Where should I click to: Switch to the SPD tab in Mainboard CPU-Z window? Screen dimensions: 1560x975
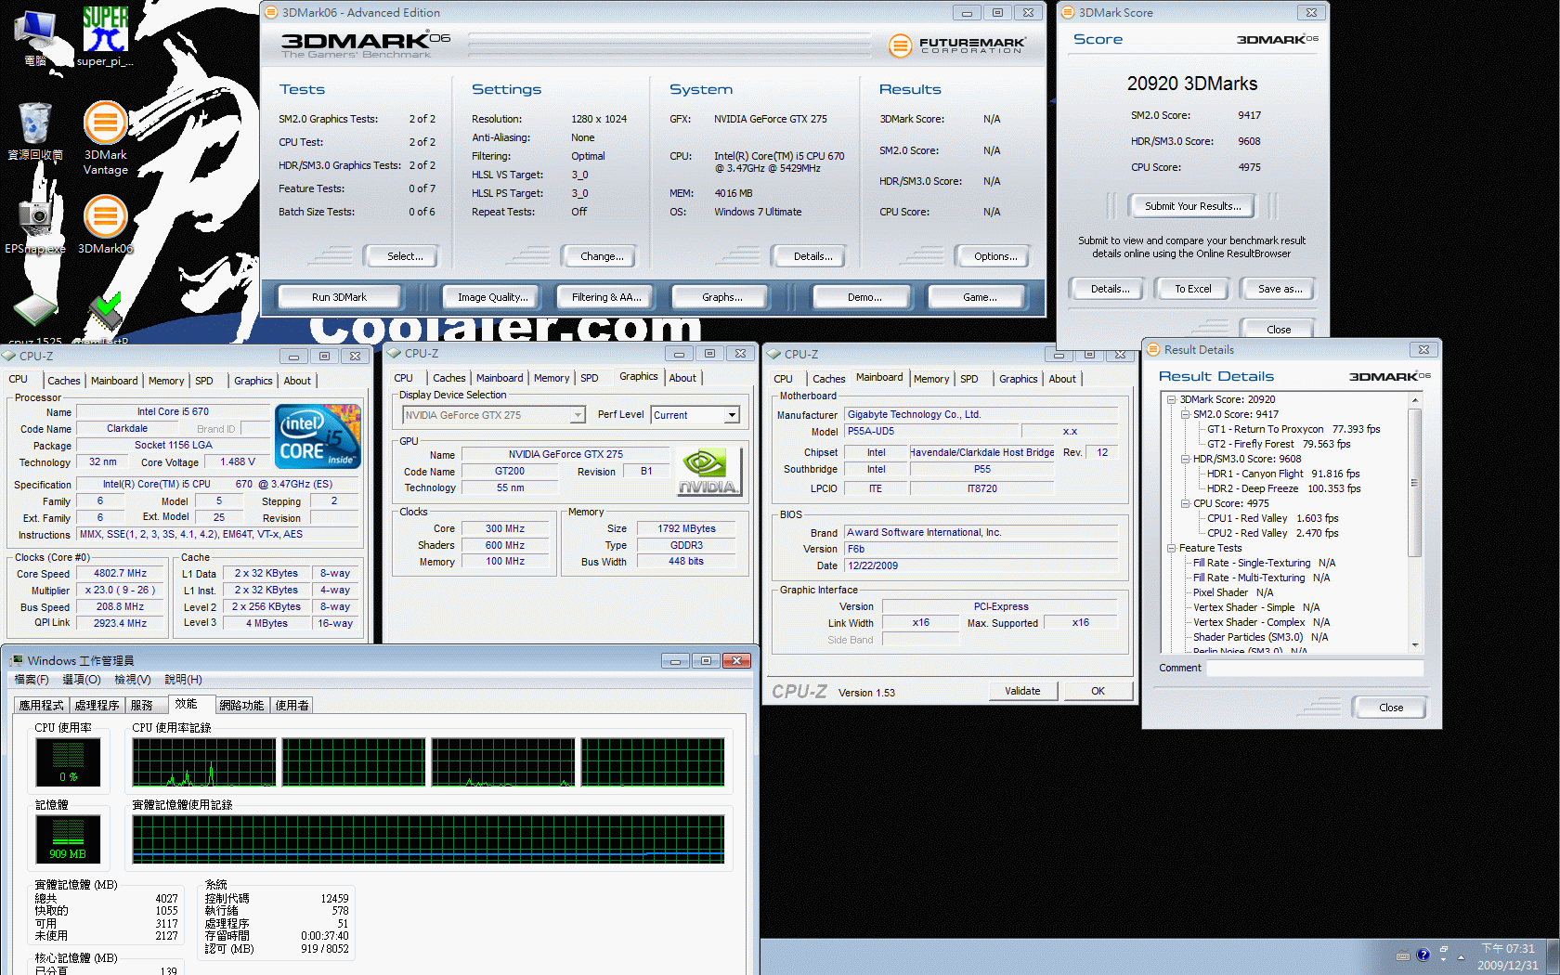point(968,379)
